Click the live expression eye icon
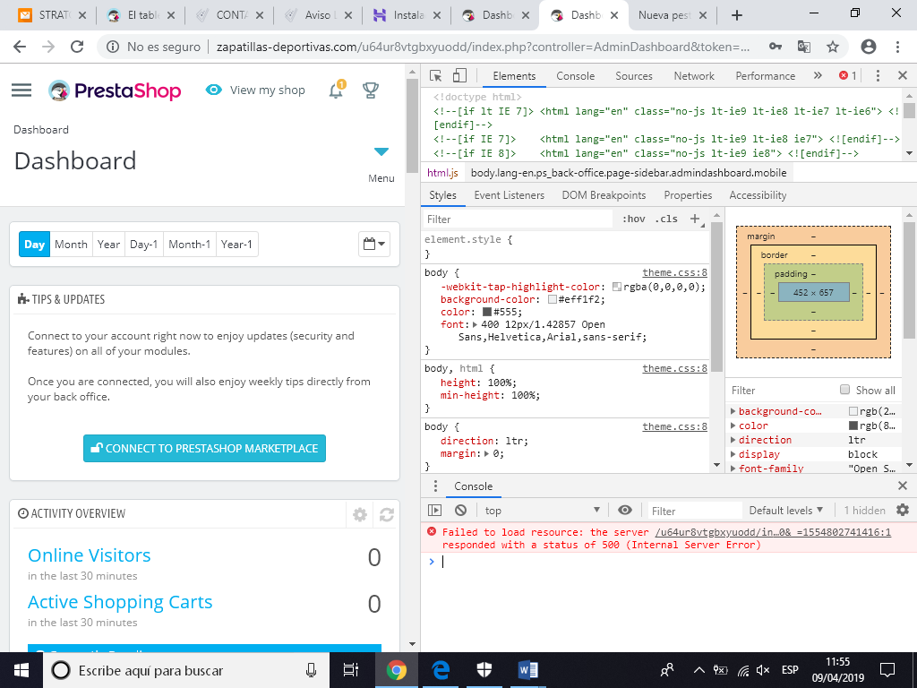 (x=625, y=510)
